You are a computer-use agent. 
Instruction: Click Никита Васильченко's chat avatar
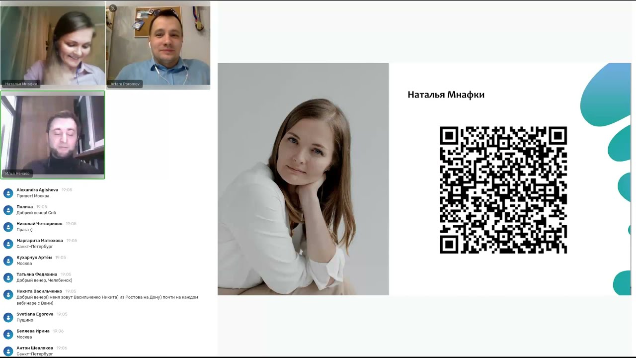(x=8, y=294)
